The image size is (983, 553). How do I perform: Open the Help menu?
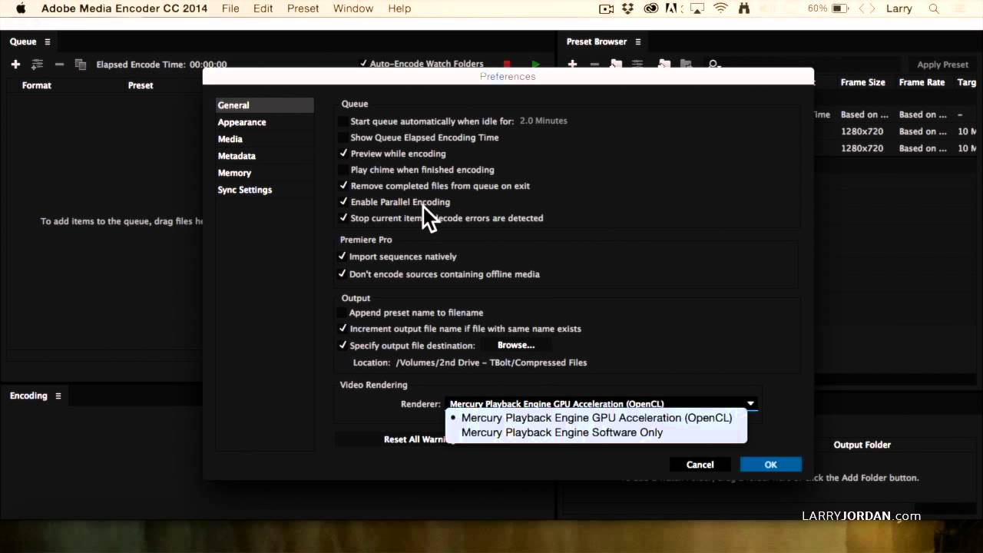pos(399,8)
